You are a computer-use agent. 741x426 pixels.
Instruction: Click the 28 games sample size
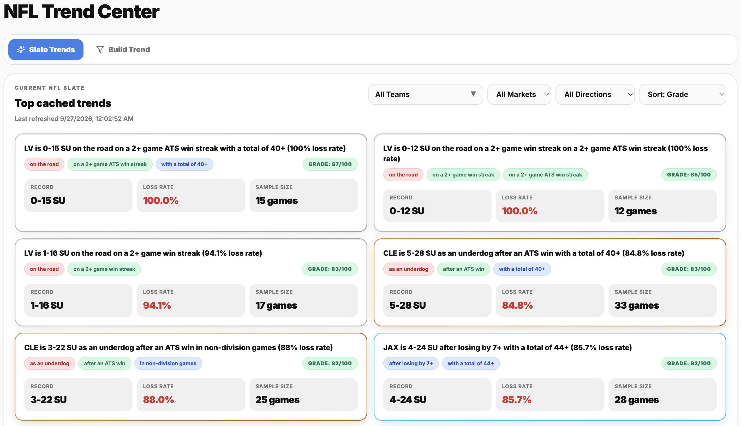pyautogui.click(x=637, y=399)
